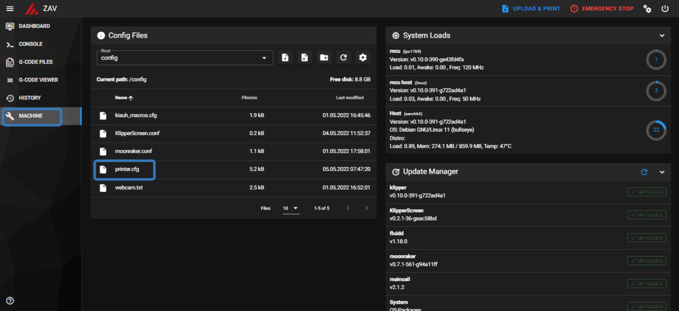Viewport: 679px width, 311px height.
Task: Sort files by Name column
Action: [x=124, y=98]
